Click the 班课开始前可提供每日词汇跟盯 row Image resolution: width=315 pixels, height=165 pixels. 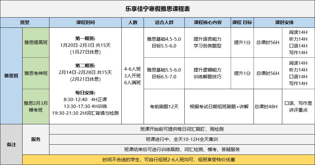(182, 129)
